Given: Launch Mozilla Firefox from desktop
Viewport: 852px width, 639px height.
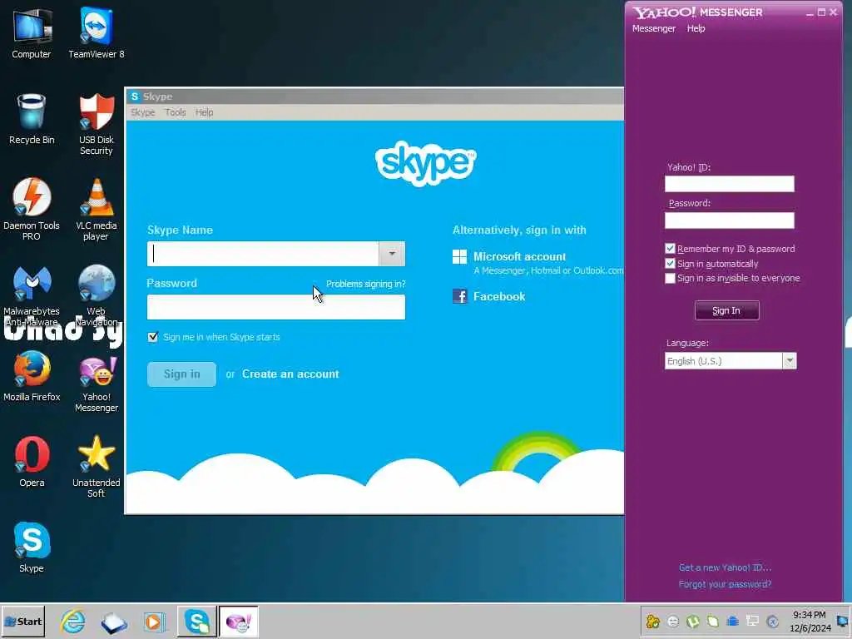Looking at the screenshot, I should point(32,376).
